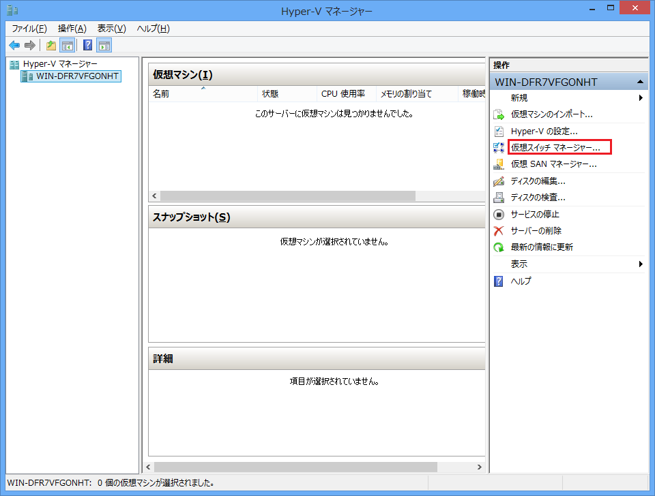Image resolution: width=655 pixels, height=496 pixels.
Task: Click the red X サーバーの削除 icon
Action: coord(499,231)
